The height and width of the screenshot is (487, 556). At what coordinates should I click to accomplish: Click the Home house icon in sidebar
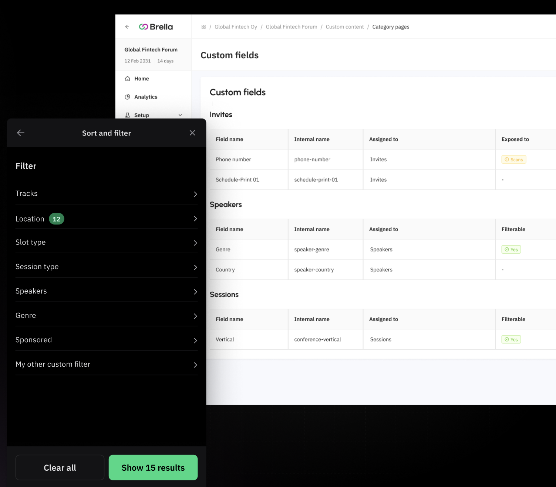coord(128,79)
